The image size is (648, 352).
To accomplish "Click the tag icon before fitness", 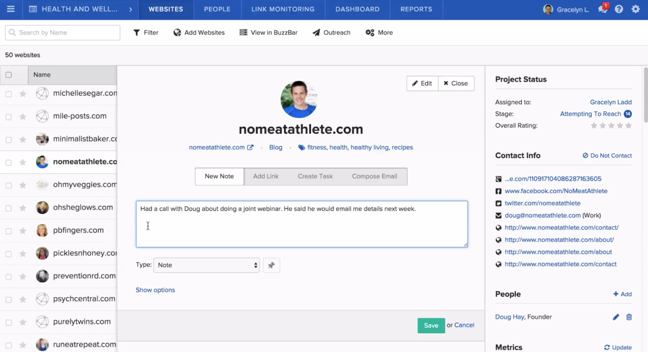I will [x=301, y=148].
